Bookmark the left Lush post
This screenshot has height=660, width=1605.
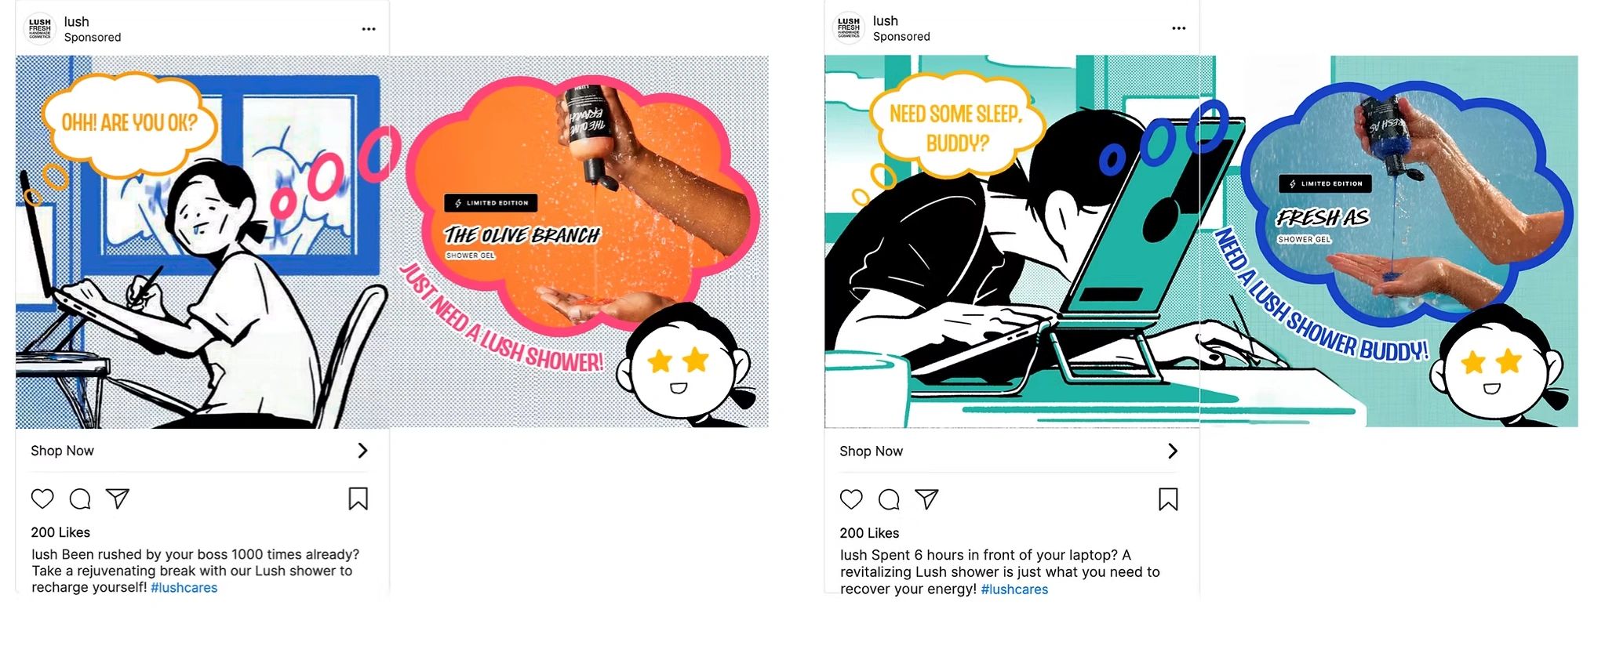[358, 499]
